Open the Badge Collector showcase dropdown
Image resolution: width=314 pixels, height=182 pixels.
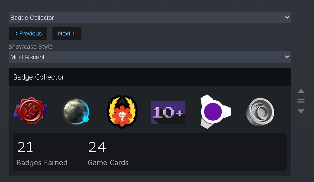pos(150,18)
